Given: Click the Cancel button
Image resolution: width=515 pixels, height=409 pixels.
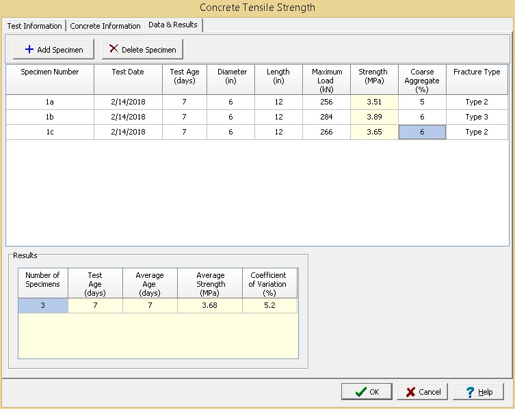Looking at the screenshot, I should pos(423,392).
